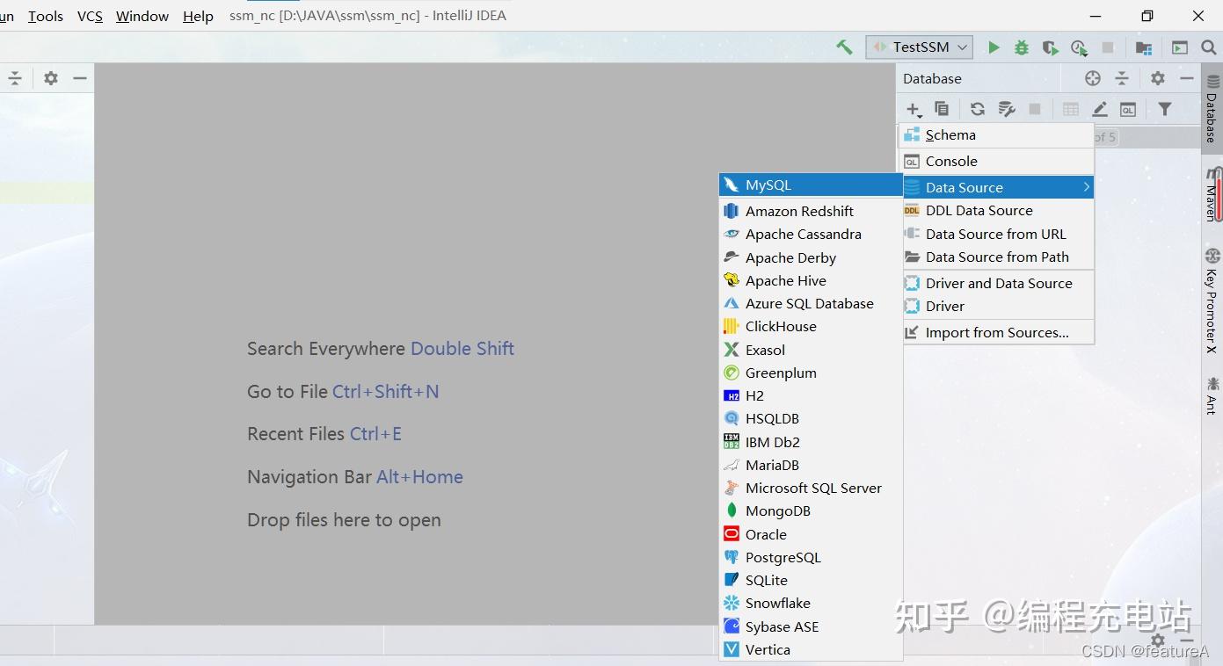
Task: Open the TestSSM run configuration dropdown
Action: coord(920,47)
